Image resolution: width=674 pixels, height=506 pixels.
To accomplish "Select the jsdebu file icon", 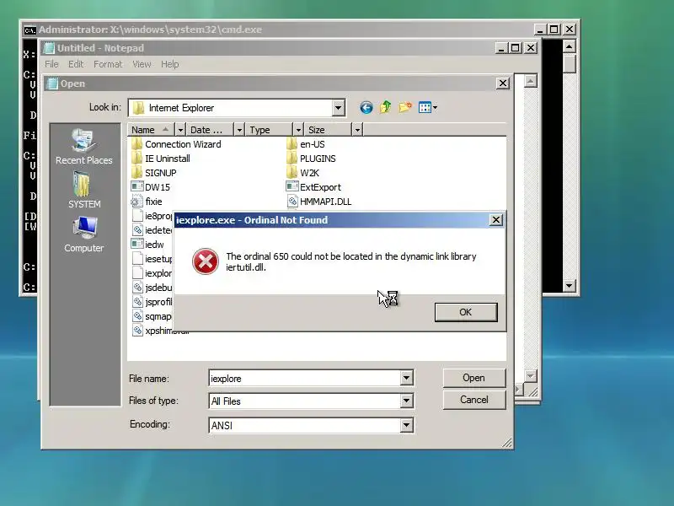I will [137, 288].
